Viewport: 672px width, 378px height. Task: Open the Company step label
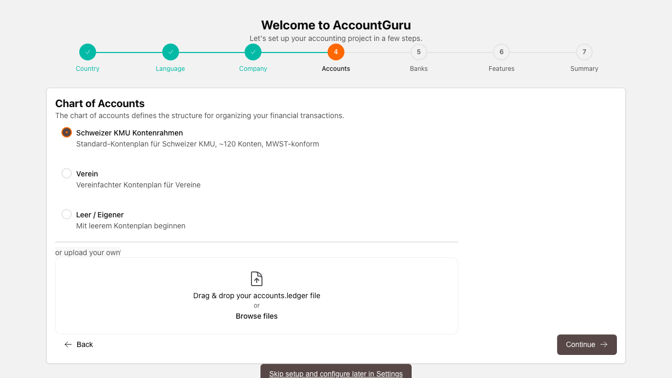253,69
